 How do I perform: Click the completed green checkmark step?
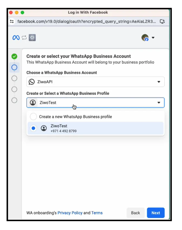[14, 56]
